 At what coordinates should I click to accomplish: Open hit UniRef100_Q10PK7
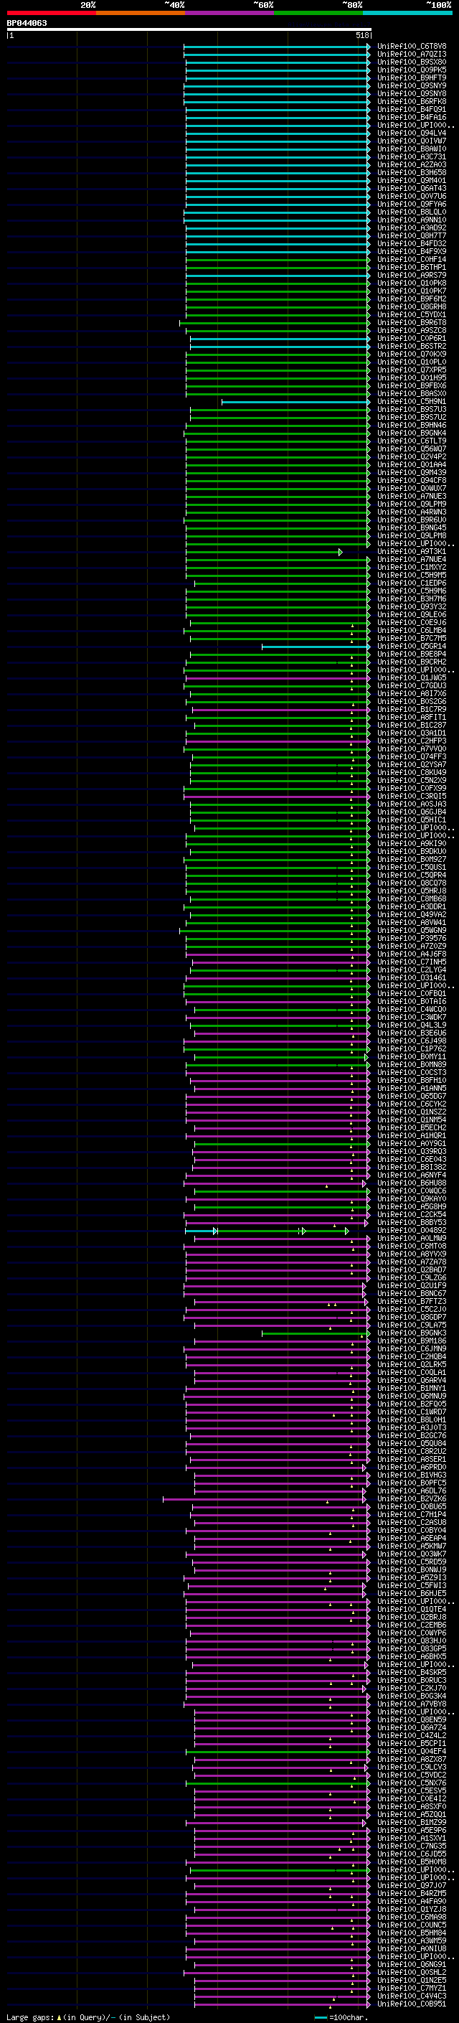click(412, 291)
